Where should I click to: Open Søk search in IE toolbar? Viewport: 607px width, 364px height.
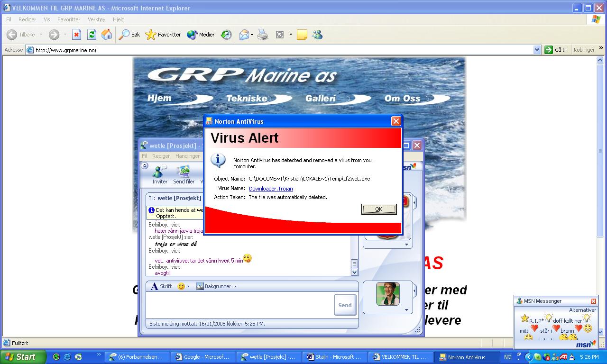point(129,35)
